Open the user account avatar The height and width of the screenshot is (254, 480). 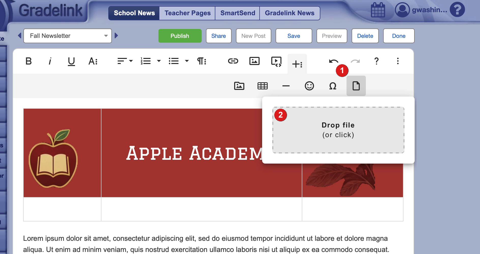coord(402,10)
